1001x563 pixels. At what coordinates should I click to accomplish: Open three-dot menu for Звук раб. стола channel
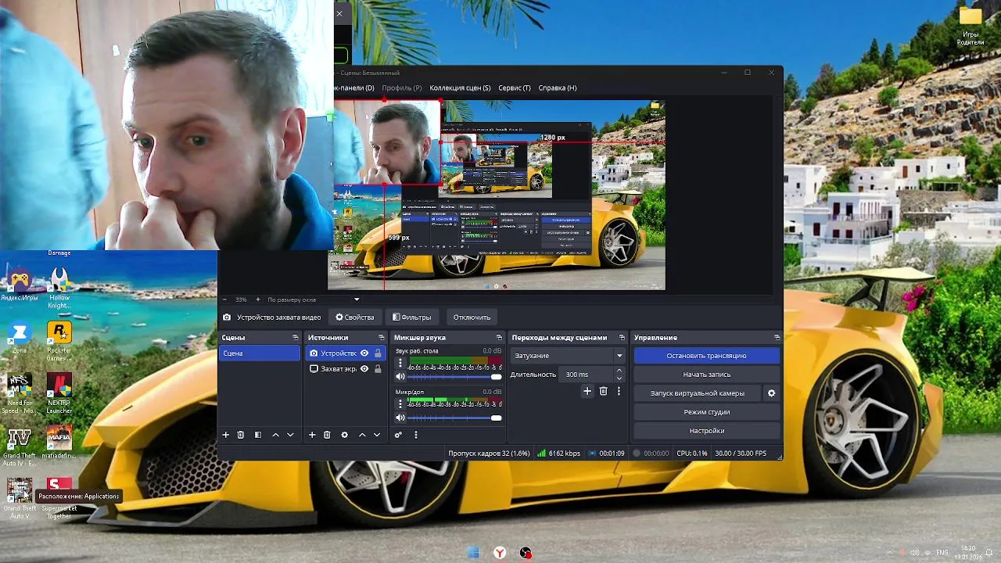pos(400,363)
